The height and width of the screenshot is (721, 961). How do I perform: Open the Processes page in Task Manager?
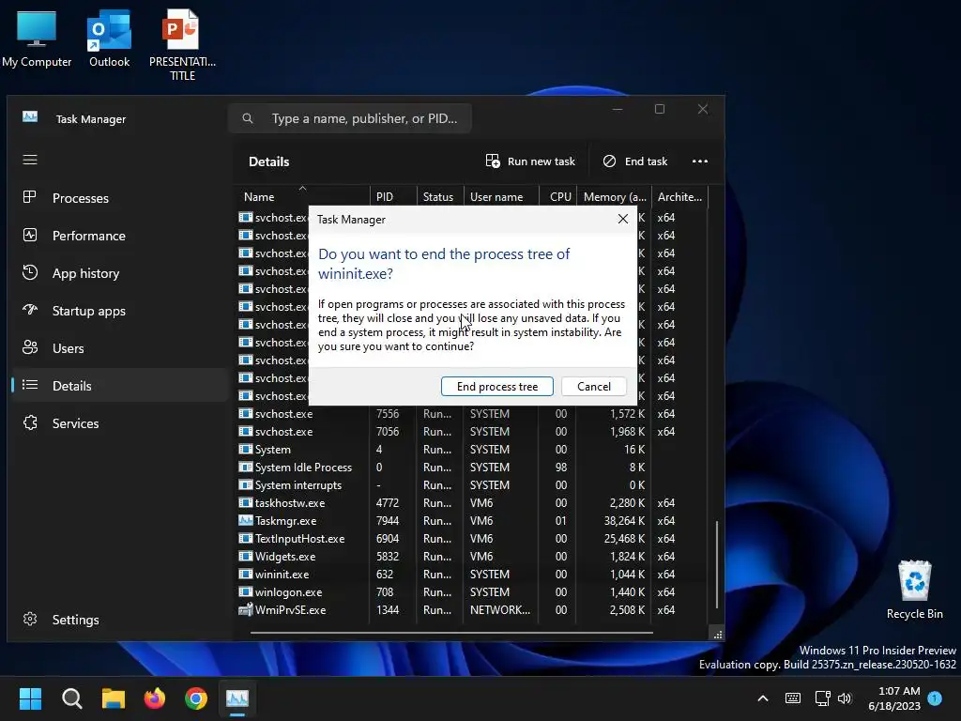[x=119, y=198]
